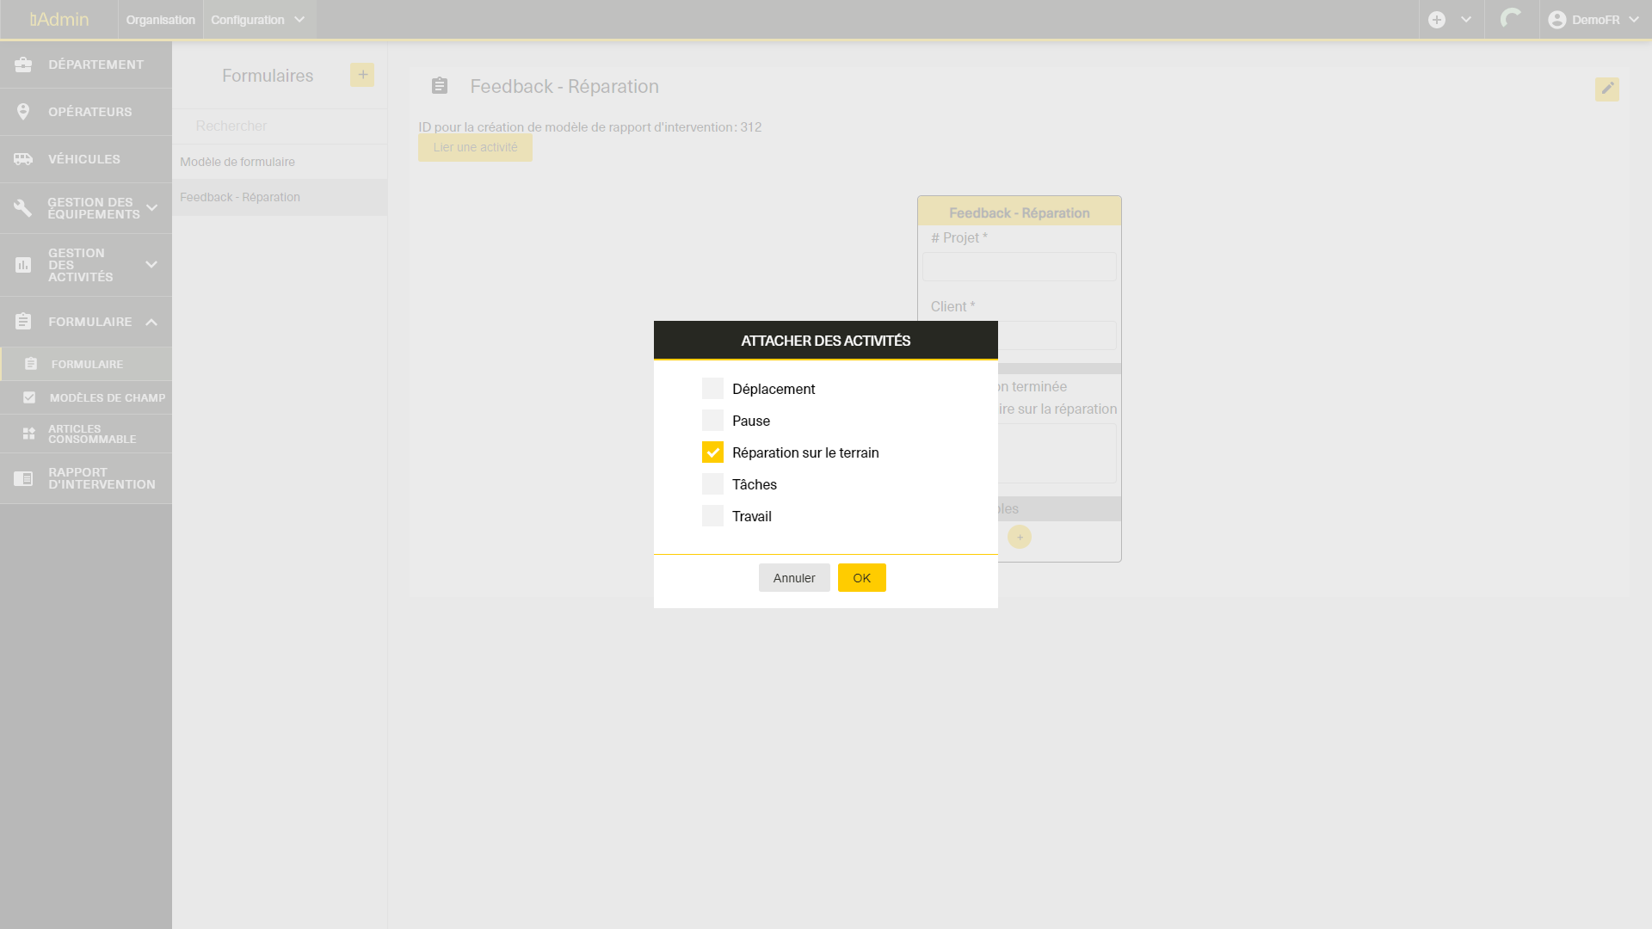1652x929 pixels.
Task: Select the Tâches checkbox
Action: click(712, 484)
